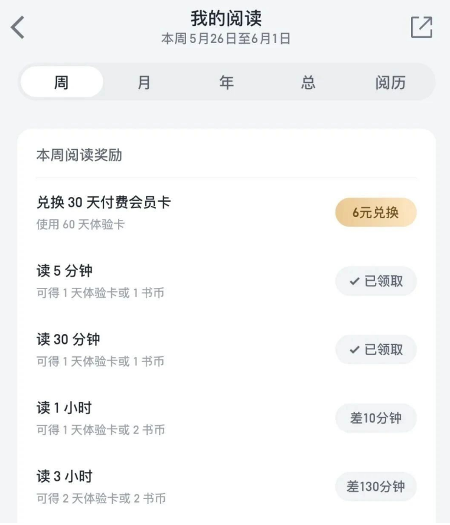The height and width of the screenshot is (525, 450).
Task: Tap the 读 3 小时 reward title
Action: (x=64, y=477)
